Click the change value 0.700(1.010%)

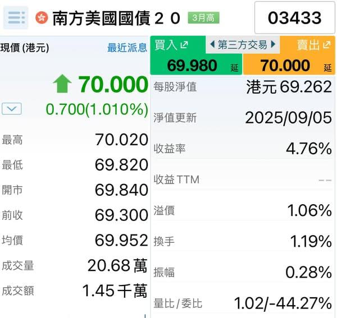tap(97, 109)
